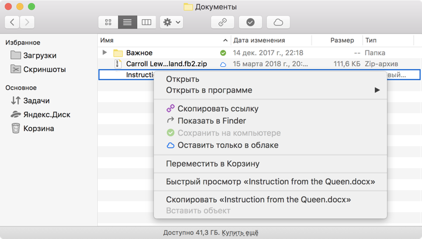This screenshot has height=239, width=422.
Task: Open the gear actions dropdown
Action: pos(171,22)
